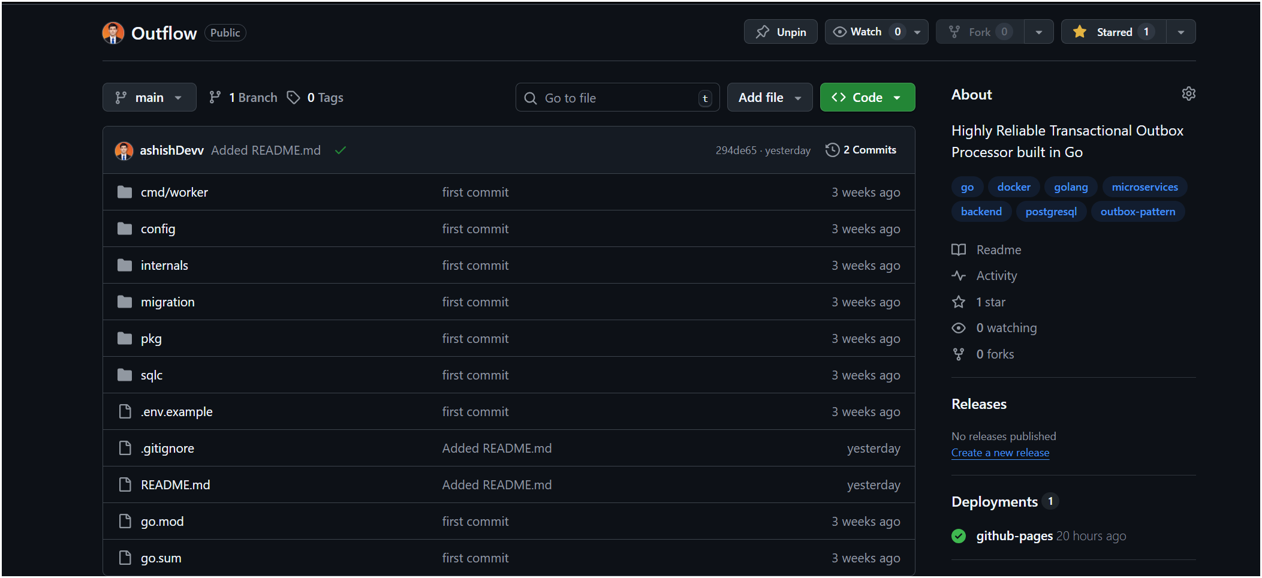Open the cmd/worker folder icon
This screenshot has width=1262, height=578.
tap(124, 192)
